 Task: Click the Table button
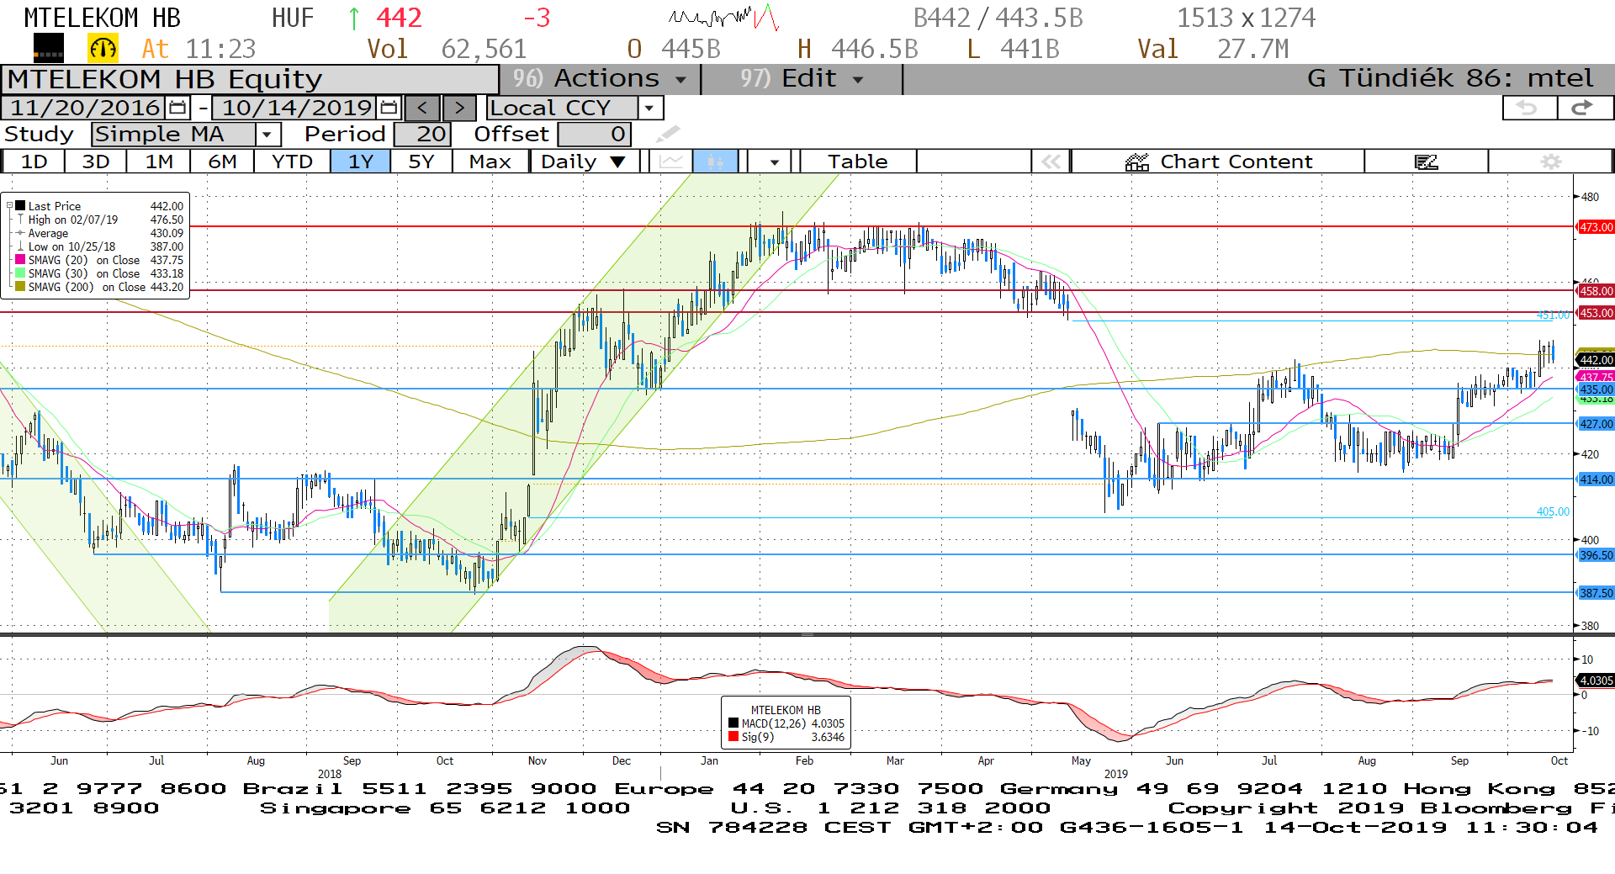857,162
